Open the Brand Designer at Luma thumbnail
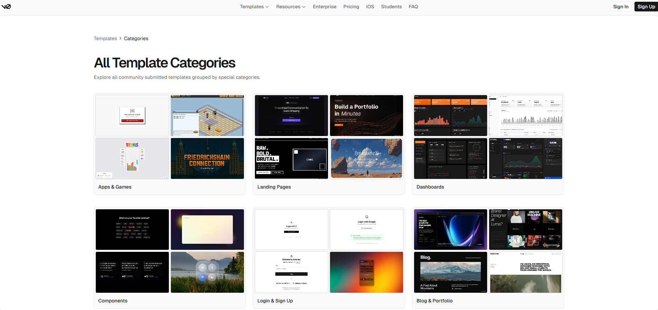Viewport: 658px width, 310px height. [526, 229]
